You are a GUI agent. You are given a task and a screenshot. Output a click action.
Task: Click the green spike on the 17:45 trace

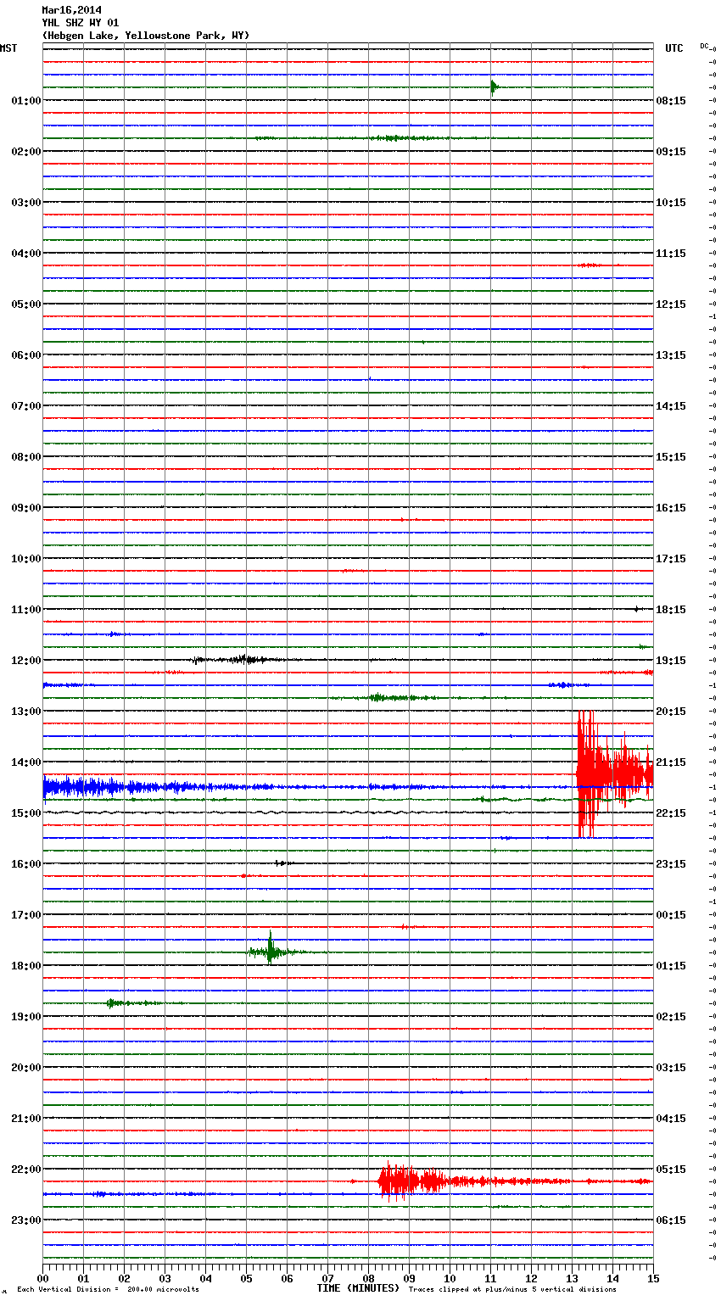tap(271, 950)
